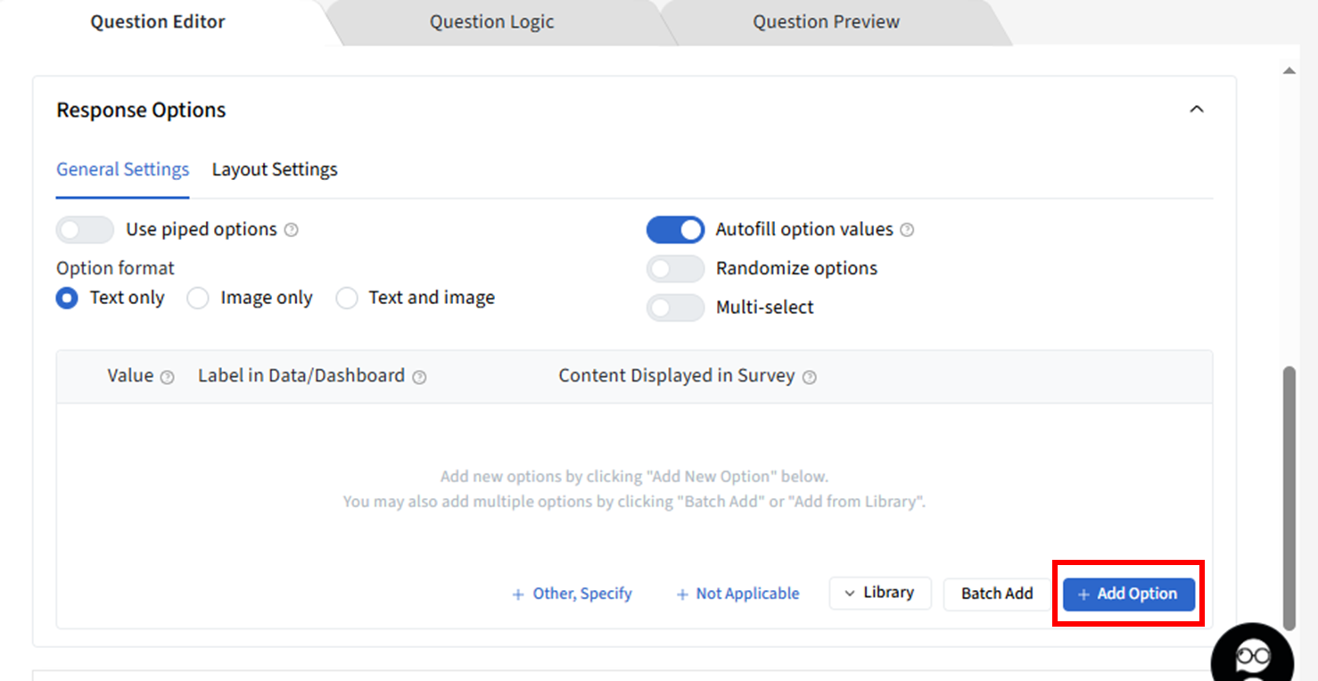Enable the Randomize options switch
The height and width of the screenshot is (681, 1318).
(675, 268)
